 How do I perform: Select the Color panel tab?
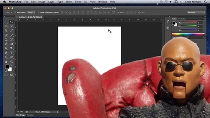click(174, 19)
